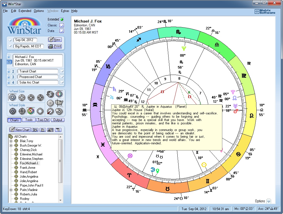Select the quad-wheel Wheel Size option

(40, 97)
